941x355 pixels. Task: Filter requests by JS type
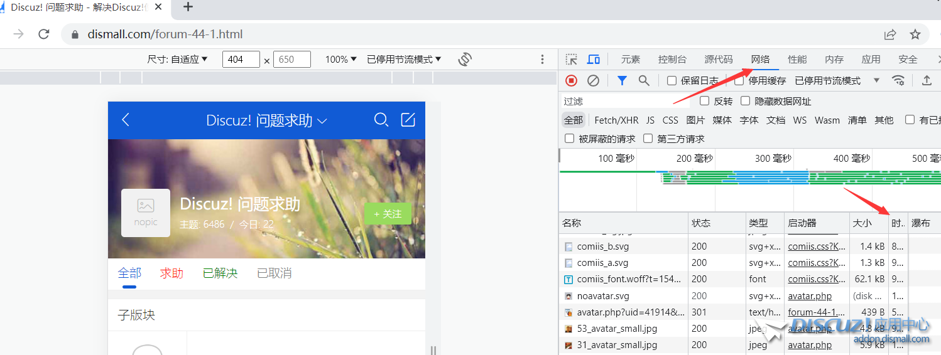coord(650,120)
